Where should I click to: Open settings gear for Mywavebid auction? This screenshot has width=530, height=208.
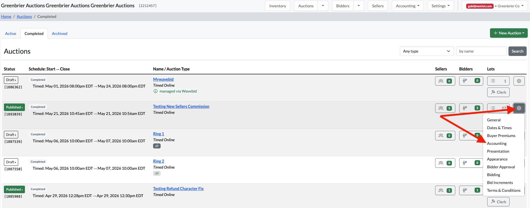[x=519, y=81]
